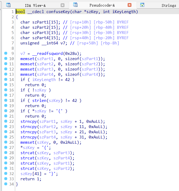
Task: Click 'szKey + 31' argument on line 25
Action: pyautogui.click(x=72, y=137)
